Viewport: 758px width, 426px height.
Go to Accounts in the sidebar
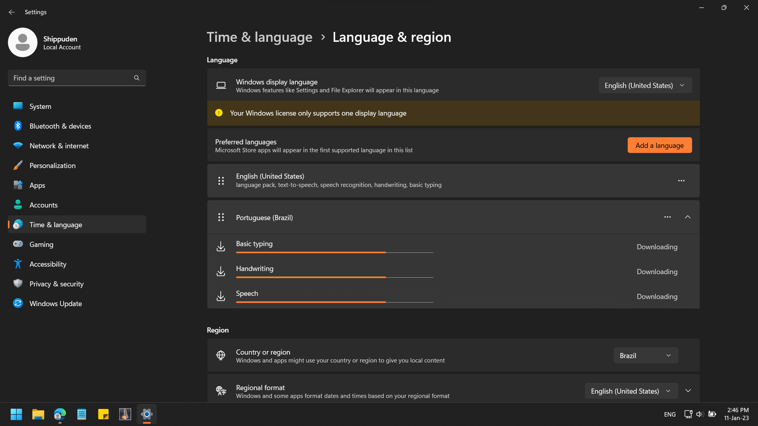[x=77, y=205]
